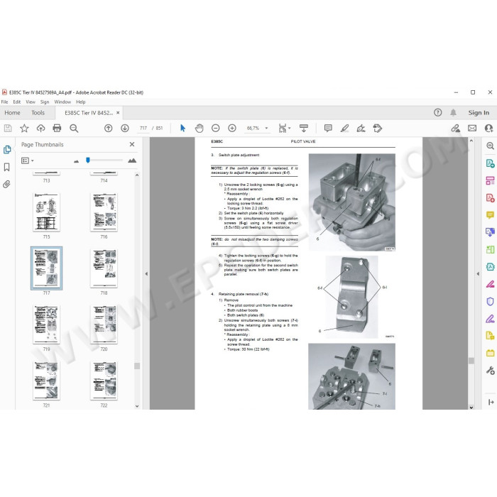Select page 720 thumbnail
The width and height of the screenshot is (497, 497).
tap(104, 324)
